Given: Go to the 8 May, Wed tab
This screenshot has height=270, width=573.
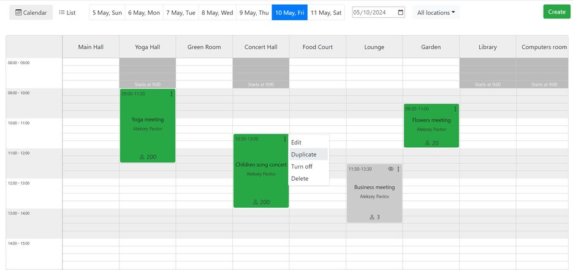Looking at the screenshot, I should coord(217,12).
